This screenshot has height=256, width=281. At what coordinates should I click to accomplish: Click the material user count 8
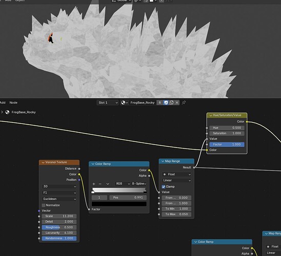pyautogui.click(x=159, y=102)
